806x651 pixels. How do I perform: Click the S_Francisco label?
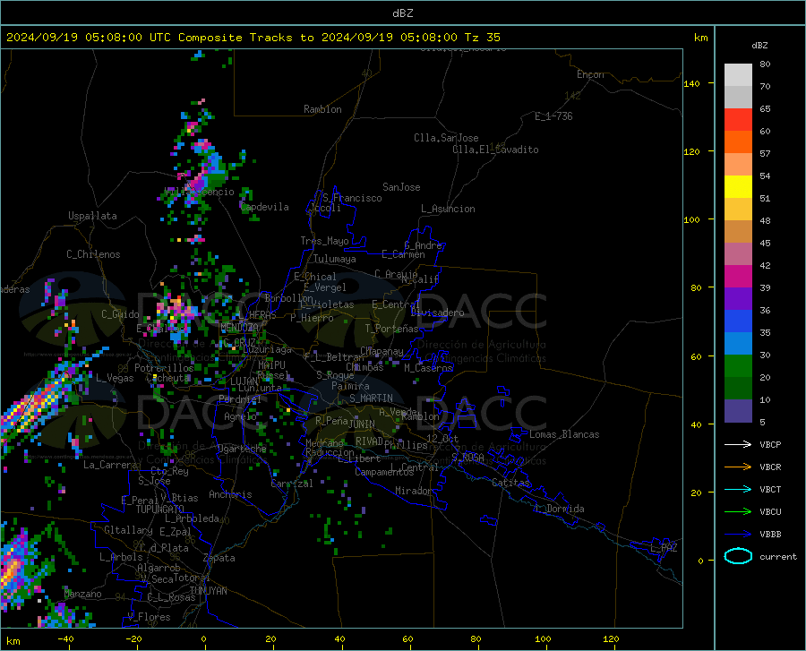352,198
